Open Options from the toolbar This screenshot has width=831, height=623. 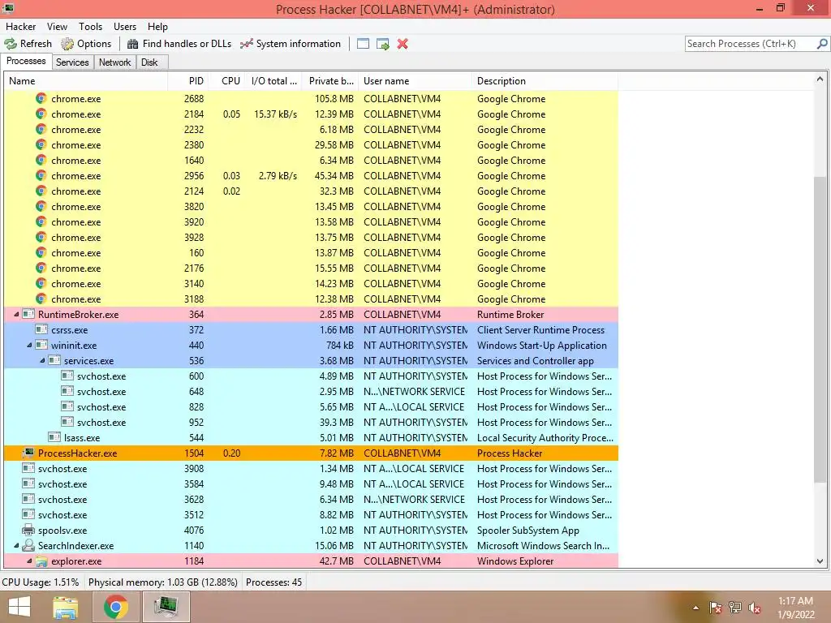tap(86, 44)
